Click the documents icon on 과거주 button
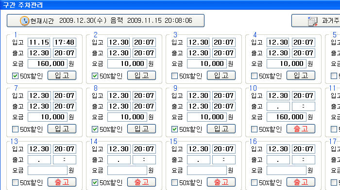 [313, 21]
